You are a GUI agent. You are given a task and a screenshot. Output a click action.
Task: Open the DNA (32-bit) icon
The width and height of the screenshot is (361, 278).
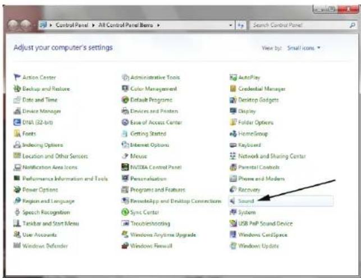[x=17, y=122]
